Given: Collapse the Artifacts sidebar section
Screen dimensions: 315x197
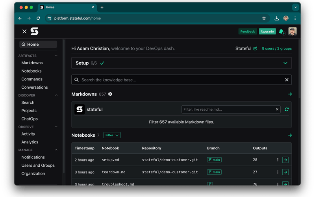Looking at the screenshot, I should pyautogui.click(x=56, y=56).
